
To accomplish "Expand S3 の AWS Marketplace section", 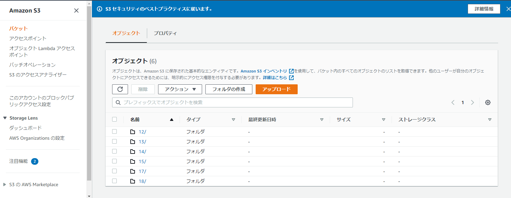I will click(x=5, y=184).
